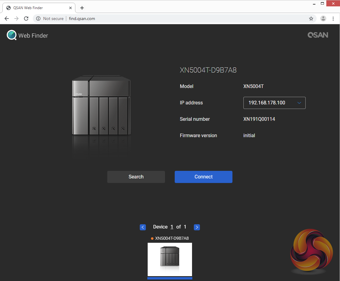Viewport: 340px width, 281px height.
Task: Bookmark this page with the star icon
Action: click(x=311, y=19)
